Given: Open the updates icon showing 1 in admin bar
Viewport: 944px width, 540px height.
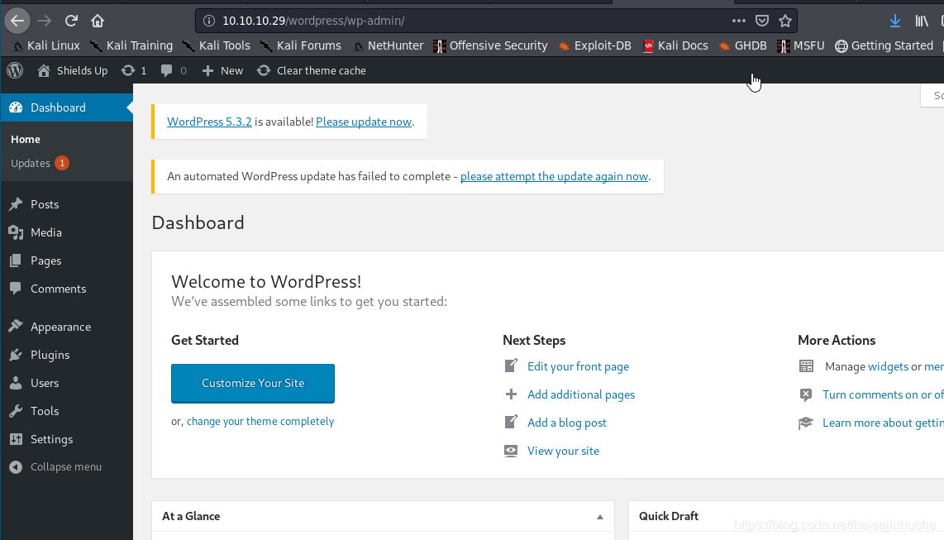Looking at the screenshot, I should pos(134,70).
